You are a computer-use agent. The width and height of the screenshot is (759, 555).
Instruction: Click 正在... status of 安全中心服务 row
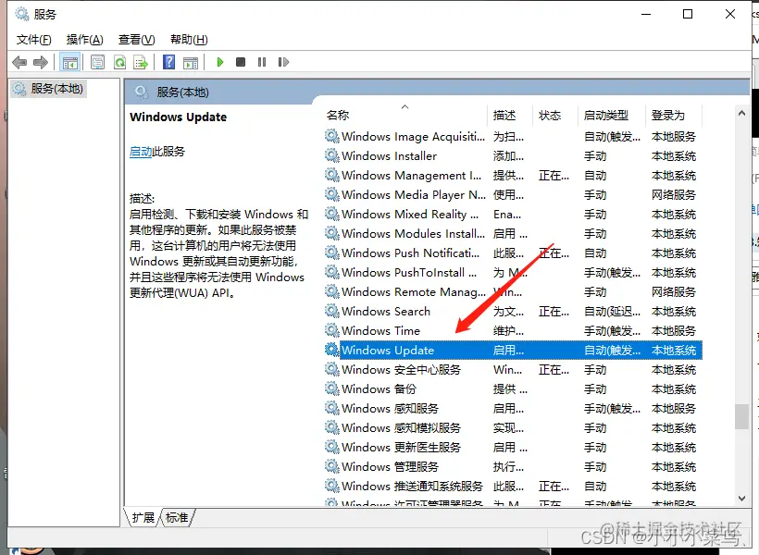point(554,370)
